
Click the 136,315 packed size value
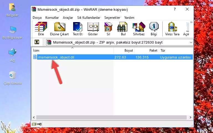point(142,57)
